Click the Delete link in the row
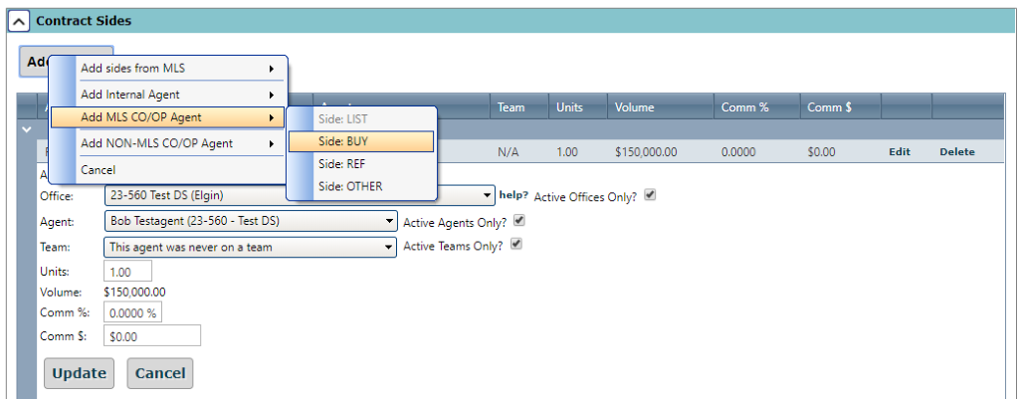Image resolution: width=1019 pixels, height=399 pixels. click(x=956, y=152)
